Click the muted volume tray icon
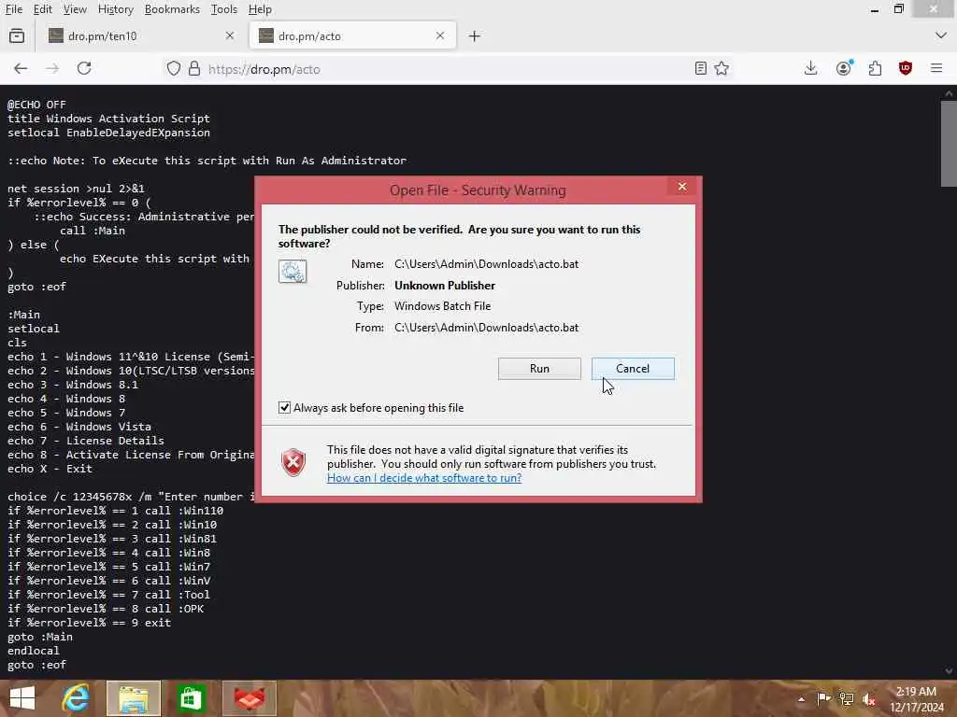 click(x=869, y=699)
